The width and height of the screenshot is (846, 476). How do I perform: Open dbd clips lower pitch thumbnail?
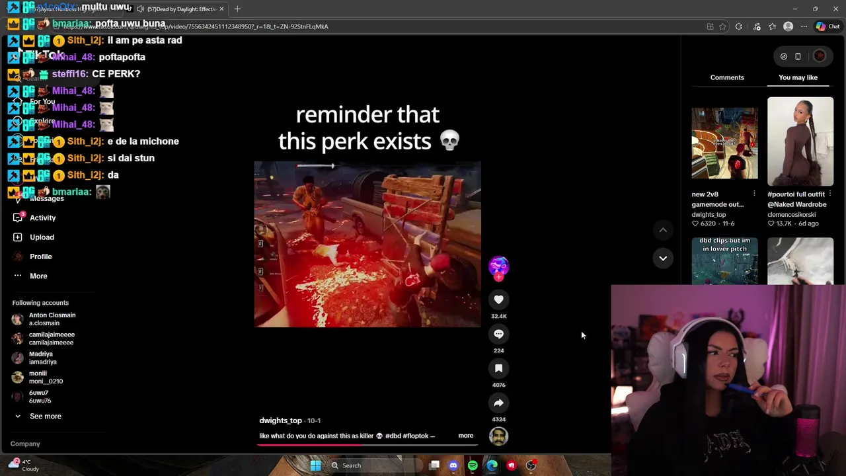tap(724, 261)
